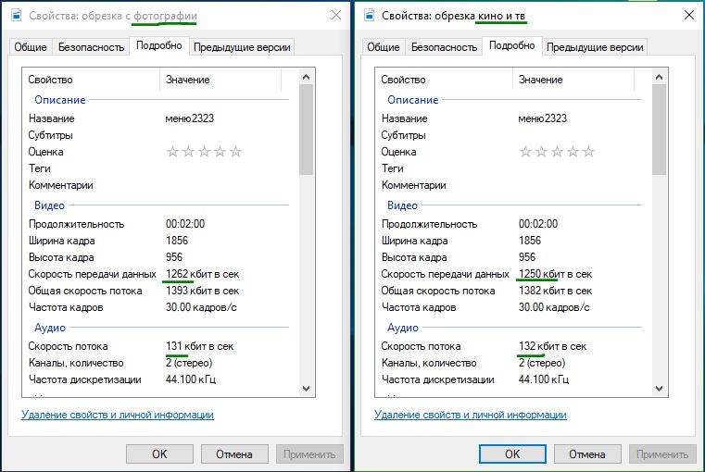Click vertical scrollbar thumb in left list
This screenshot has width=705, height=472.
307,130
